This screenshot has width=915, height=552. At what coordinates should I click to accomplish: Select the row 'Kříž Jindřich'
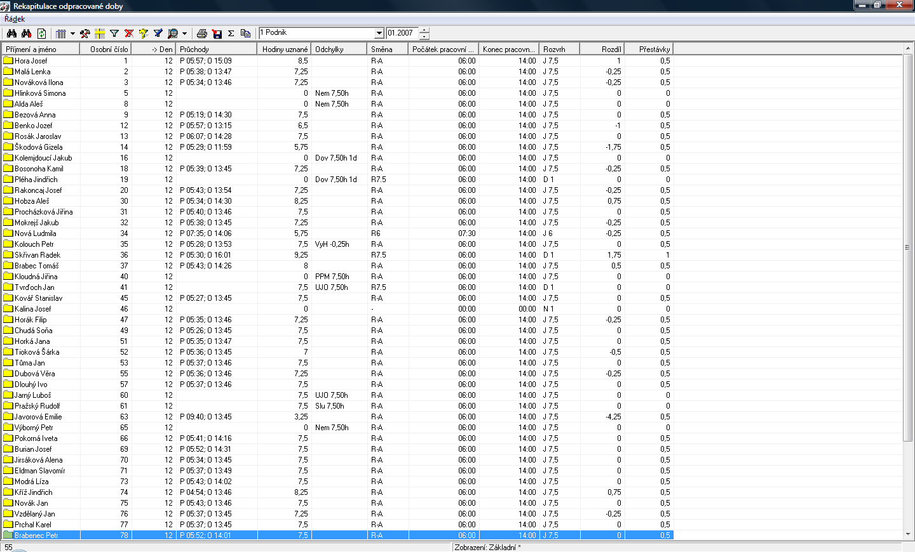pyautogui.click(x=337, y=492)
